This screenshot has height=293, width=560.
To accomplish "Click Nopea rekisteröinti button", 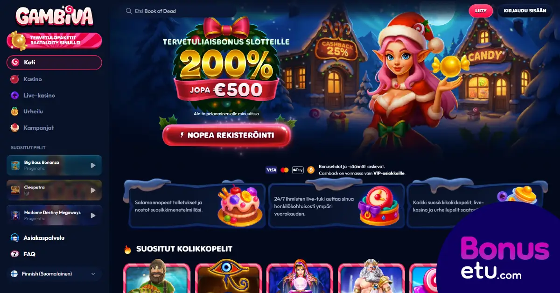I will (x=226, y=135).
